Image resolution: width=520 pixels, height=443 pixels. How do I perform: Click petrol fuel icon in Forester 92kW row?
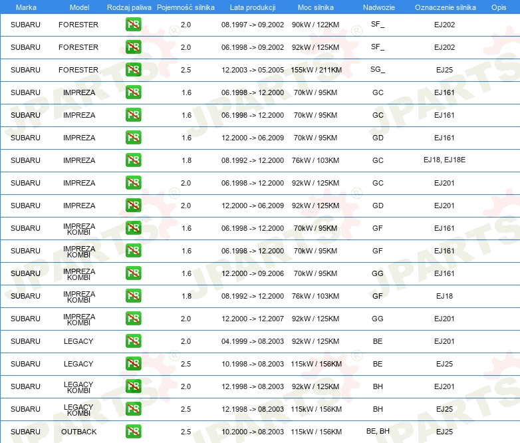[x=133, y=47]
